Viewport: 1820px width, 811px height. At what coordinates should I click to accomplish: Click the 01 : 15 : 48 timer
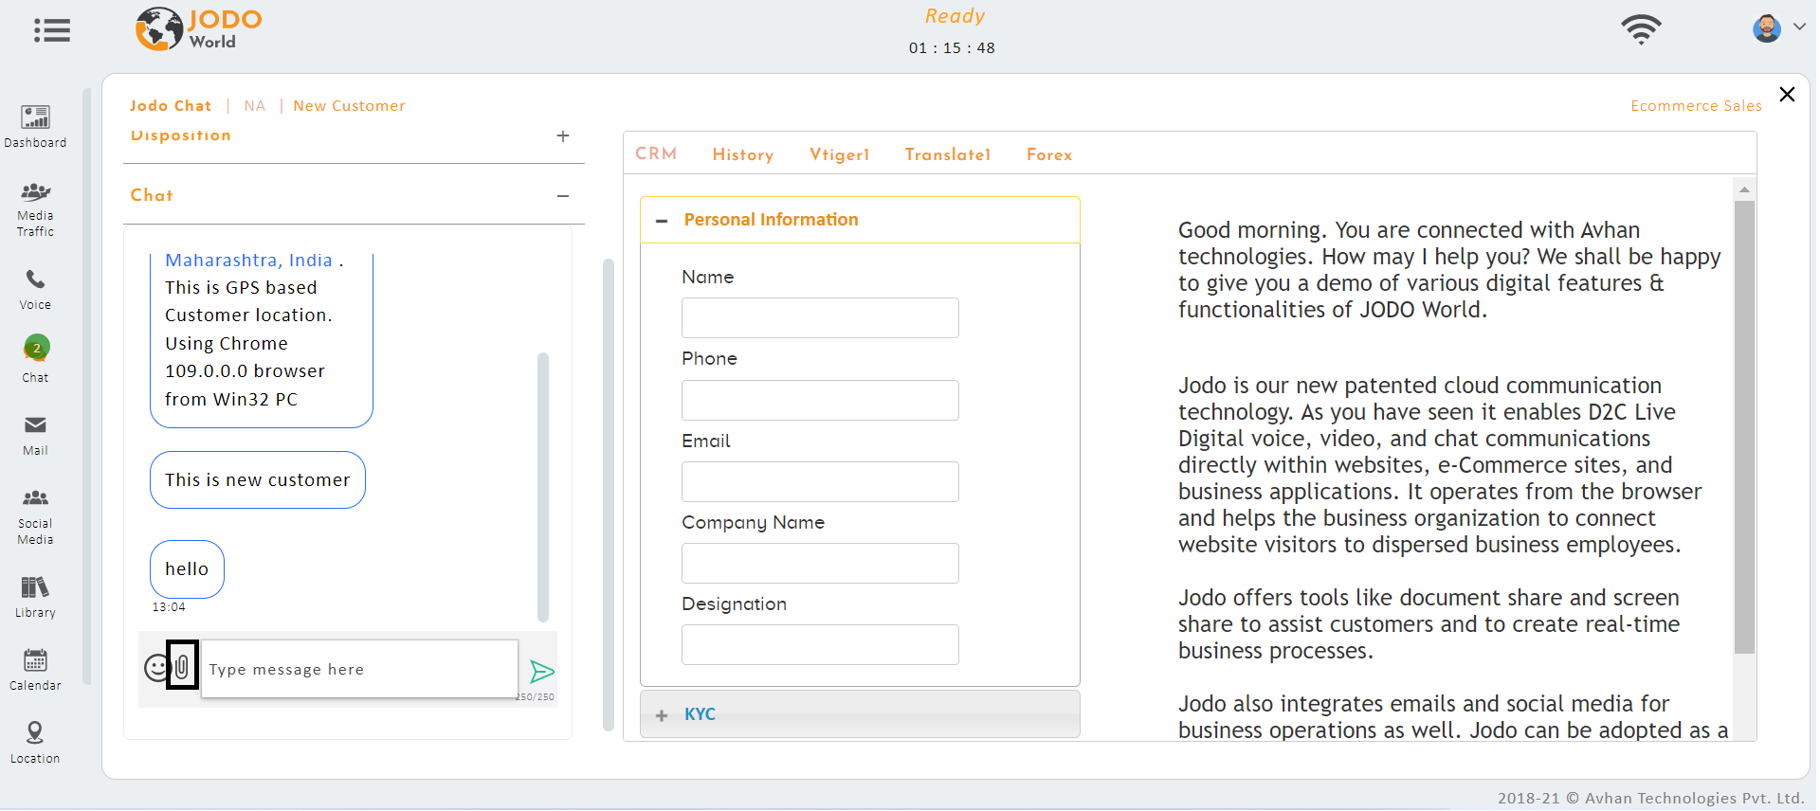952,48
